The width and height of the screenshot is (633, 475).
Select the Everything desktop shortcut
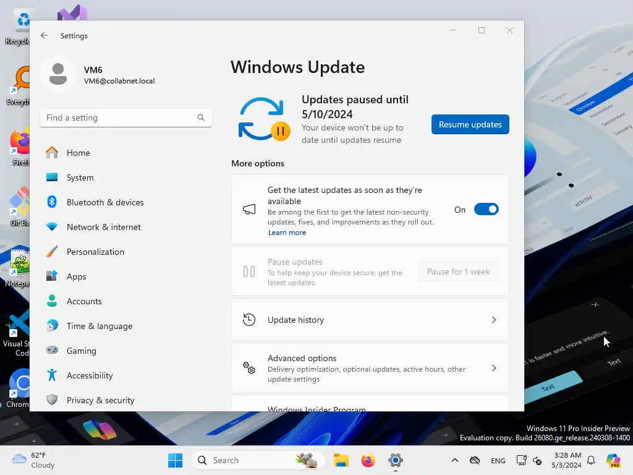(18, 85)
